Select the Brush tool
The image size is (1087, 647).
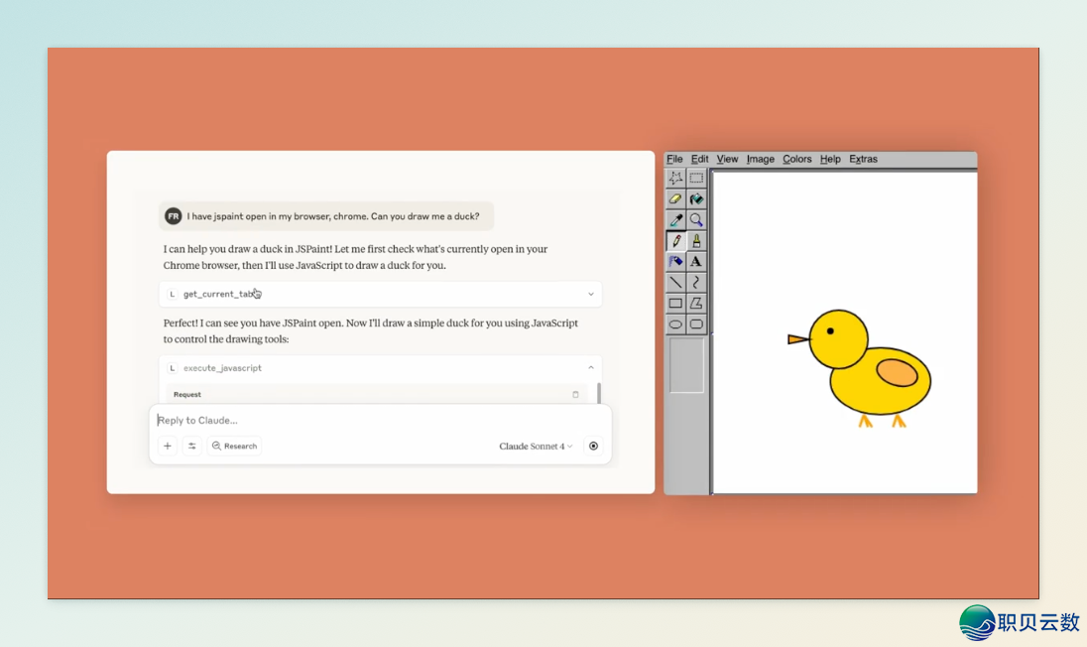(696, 240)
